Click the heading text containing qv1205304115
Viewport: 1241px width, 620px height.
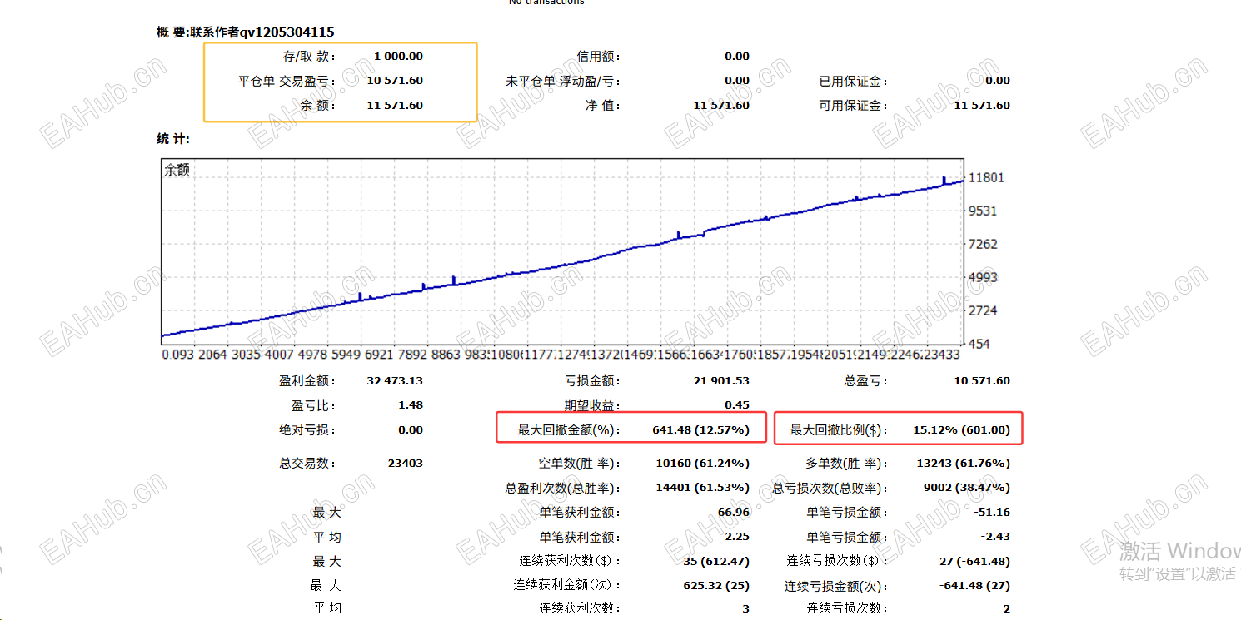(246, 32)
